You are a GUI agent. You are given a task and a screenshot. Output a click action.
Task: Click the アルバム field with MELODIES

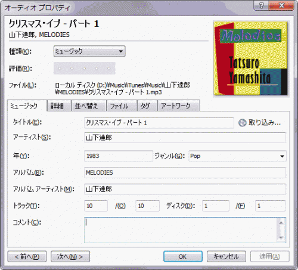pos(185,172)
